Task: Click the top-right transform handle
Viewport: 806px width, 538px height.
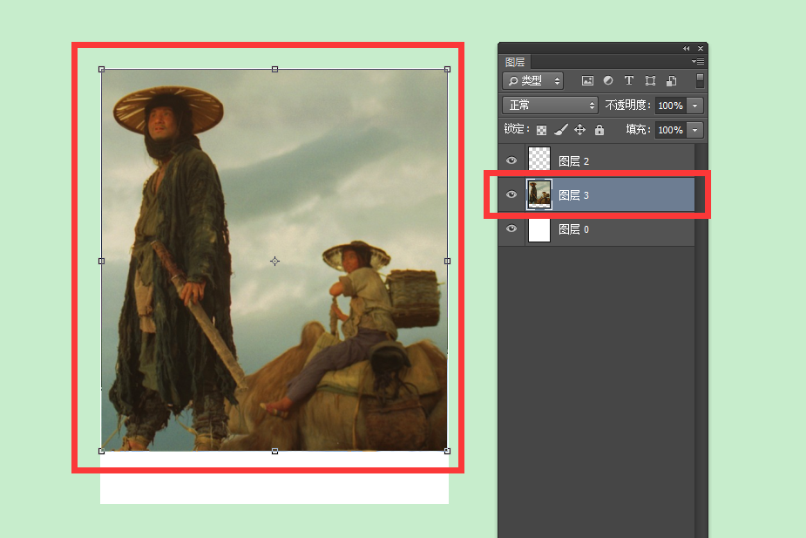Action: [447, 69]
